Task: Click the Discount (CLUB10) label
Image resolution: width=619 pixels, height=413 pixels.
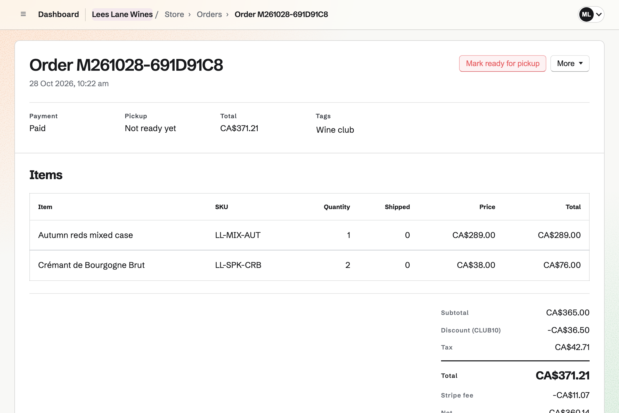Action: [471, 330]
